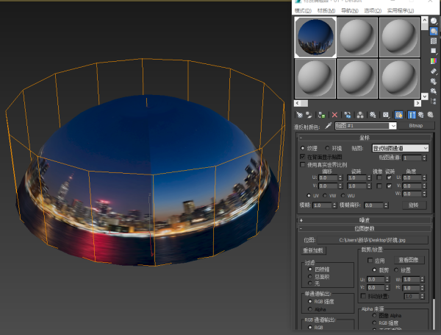The width and height of the screenshot is (441, 335).
Task: Open Material Editor Options icon
Action: click(434, 81)
